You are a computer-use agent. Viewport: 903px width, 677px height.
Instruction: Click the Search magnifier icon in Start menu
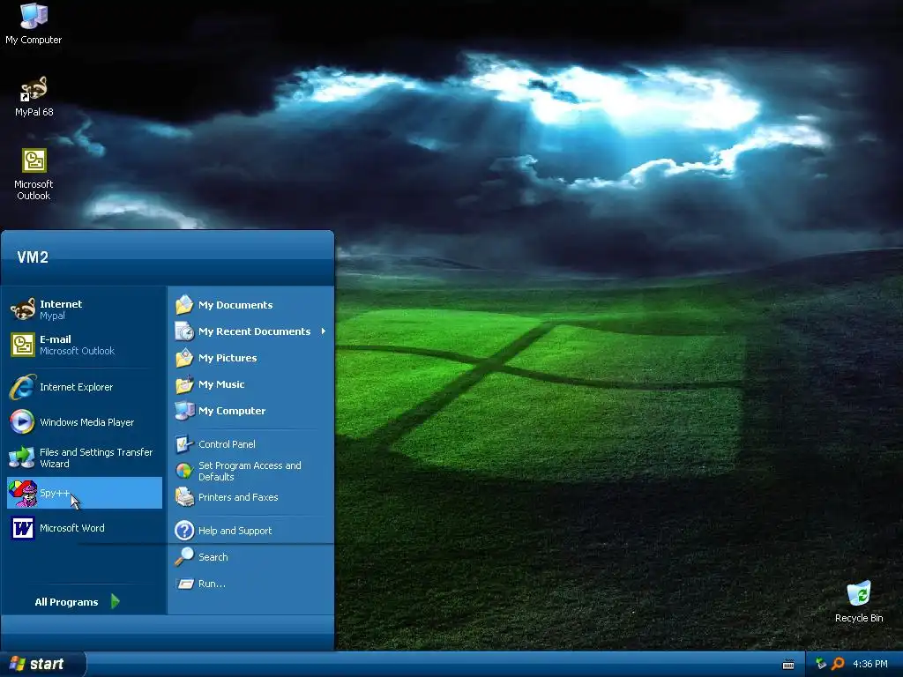pyautogui.click(x=184, y=557)
